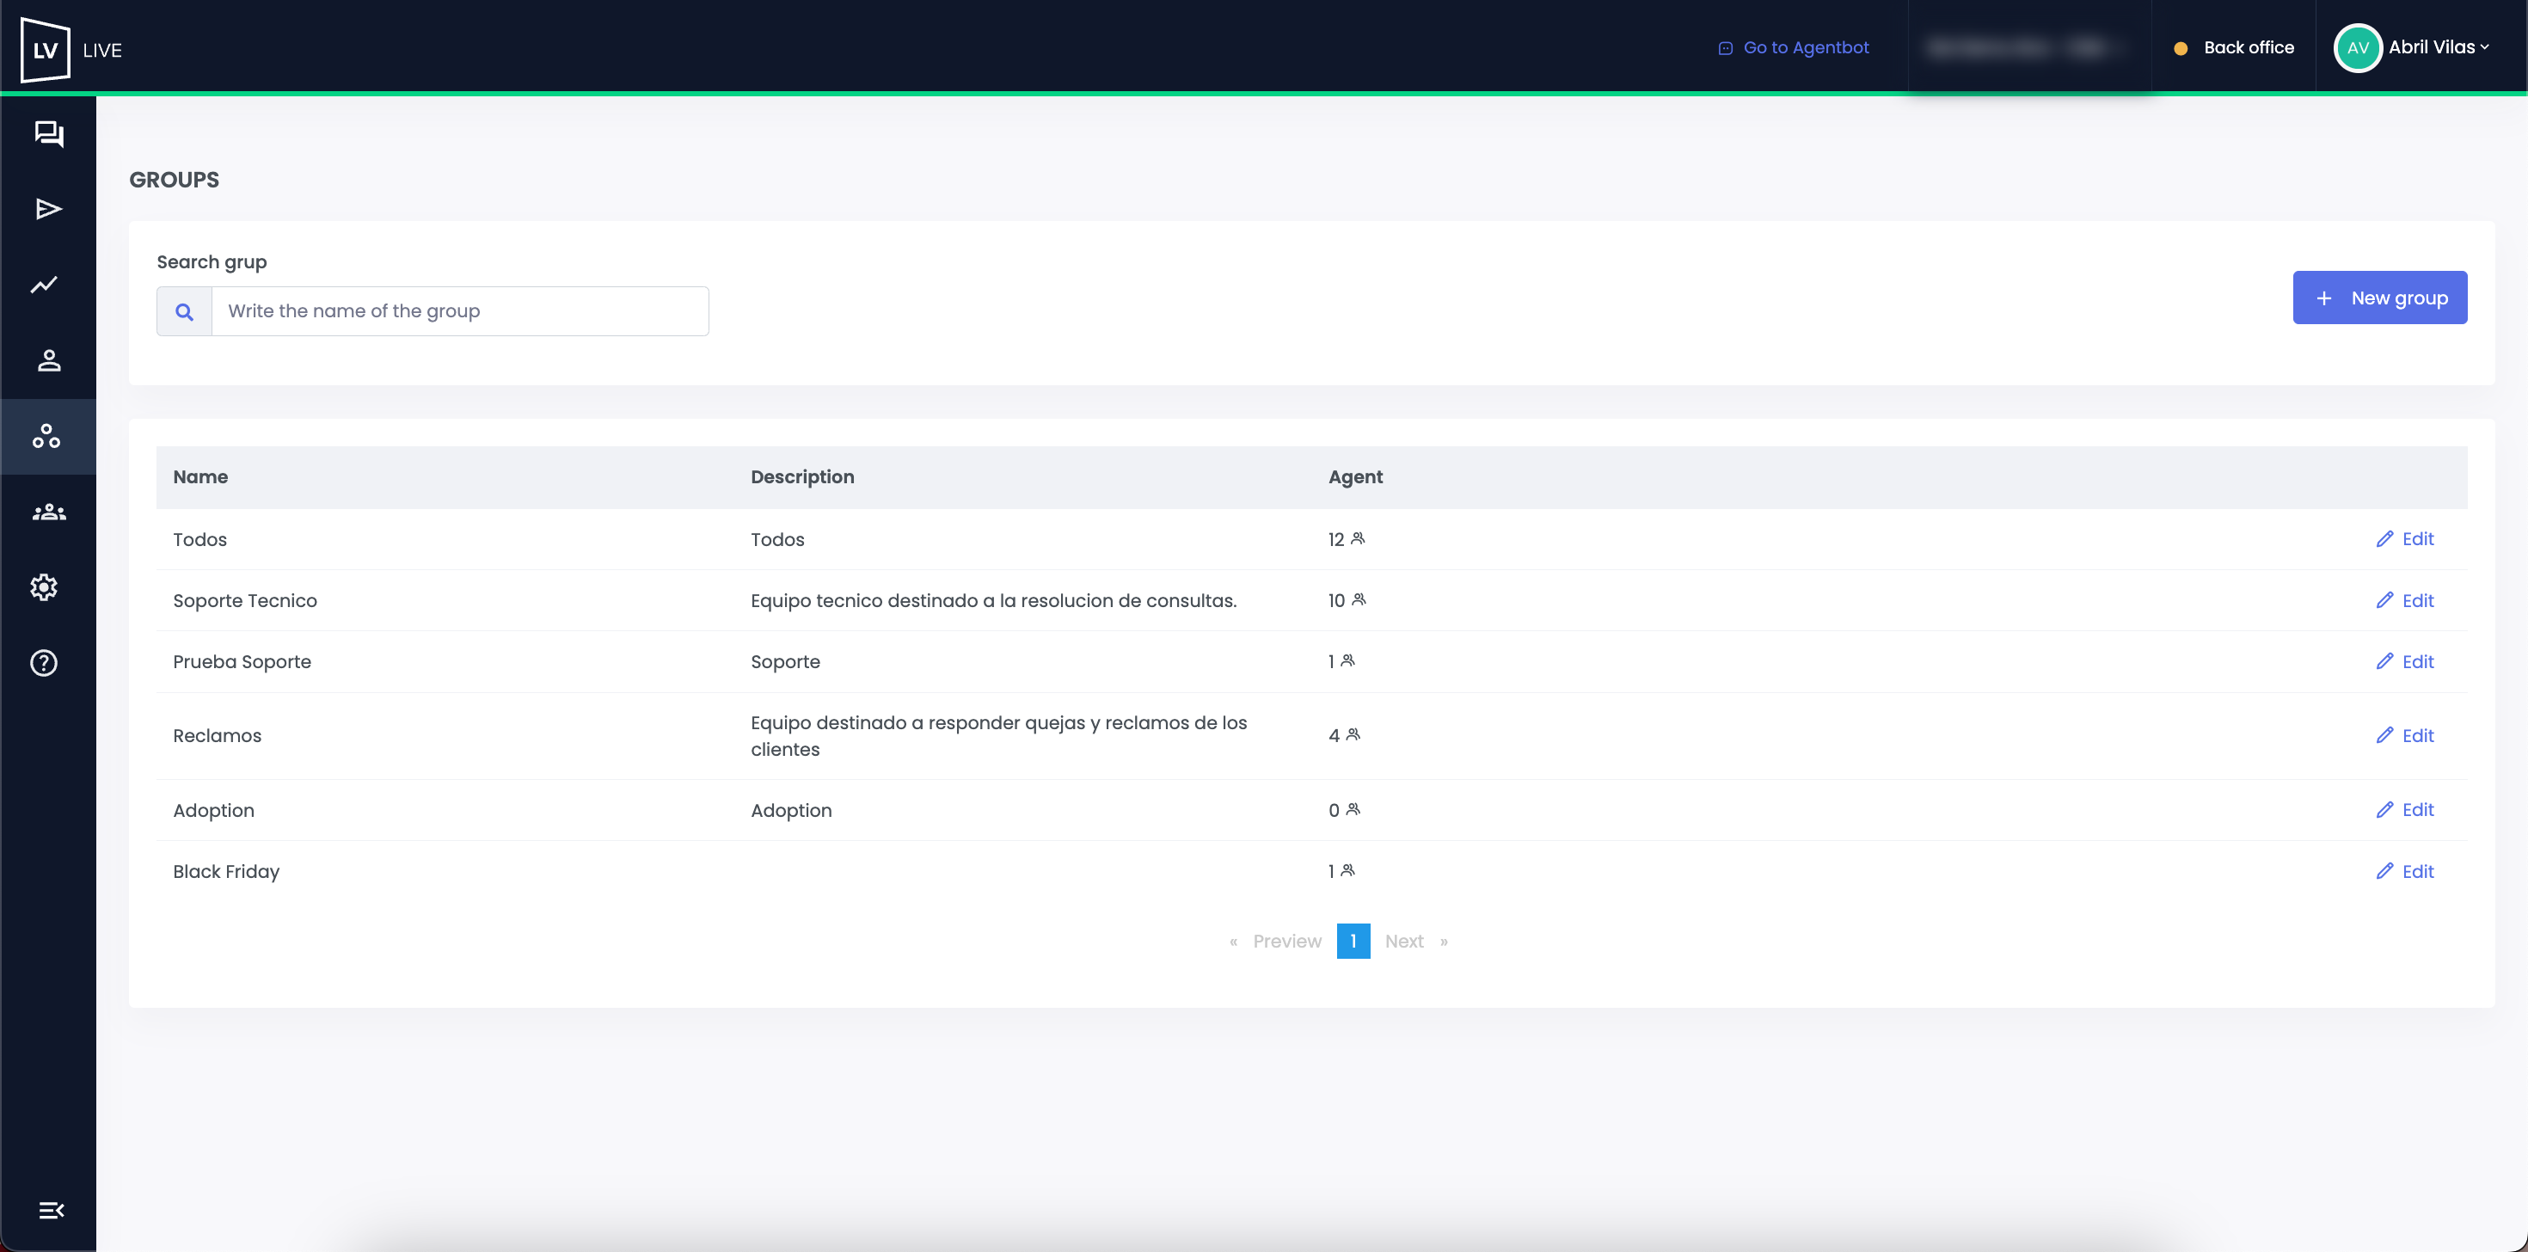Screen dimensions: 2528x1252
Task: Open the conversations chat icon in sidebar
Action: (x=48, y=133)
